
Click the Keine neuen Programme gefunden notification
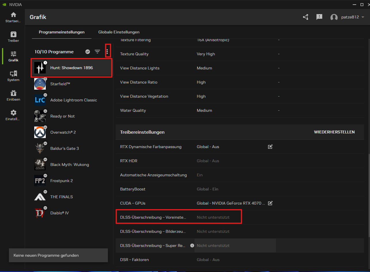click(x=58, y=255)
